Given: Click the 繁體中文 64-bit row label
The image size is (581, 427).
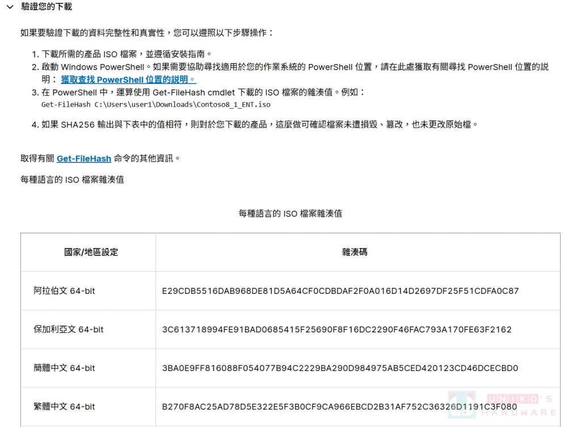Looking at the screenshot, I should (64, 407).
